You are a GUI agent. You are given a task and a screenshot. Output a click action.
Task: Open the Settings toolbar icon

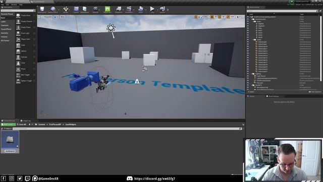pos(95,10)
